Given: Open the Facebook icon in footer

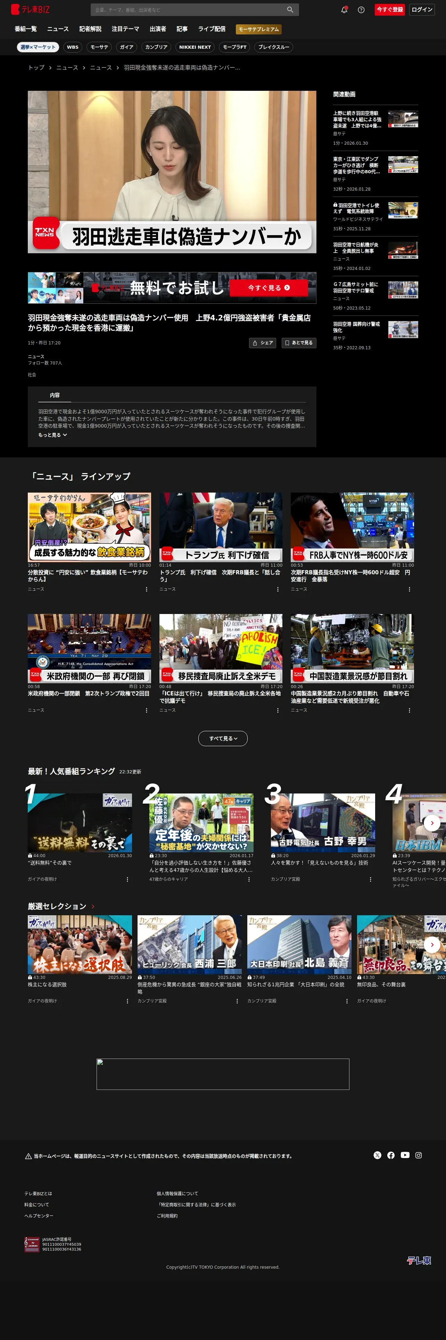Looking at the screenshot, I should [x=391, y=1155].
